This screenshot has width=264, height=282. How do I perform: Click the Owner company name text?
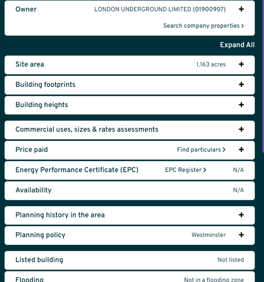coord(160,9)
